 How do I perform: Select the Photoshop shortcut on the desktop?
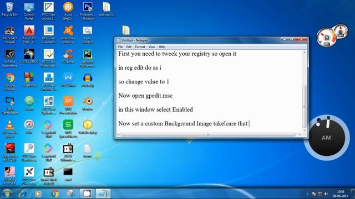[88, 11]
